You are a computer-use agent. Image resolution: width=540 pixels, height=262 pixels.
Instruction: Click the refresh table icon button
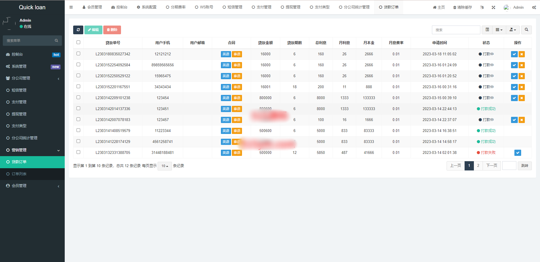(78, 30)
